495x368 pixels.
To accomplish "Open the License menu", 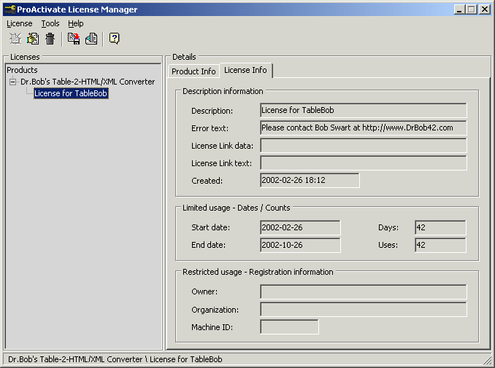I will (x=19, y=23).
